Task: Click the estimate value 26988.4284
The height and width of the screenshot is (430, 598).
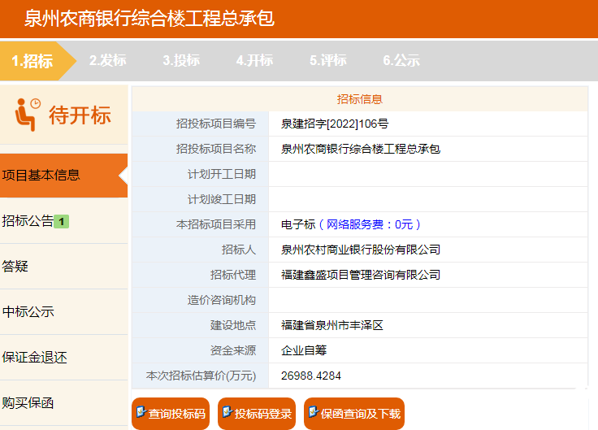Action: point(311,376)
